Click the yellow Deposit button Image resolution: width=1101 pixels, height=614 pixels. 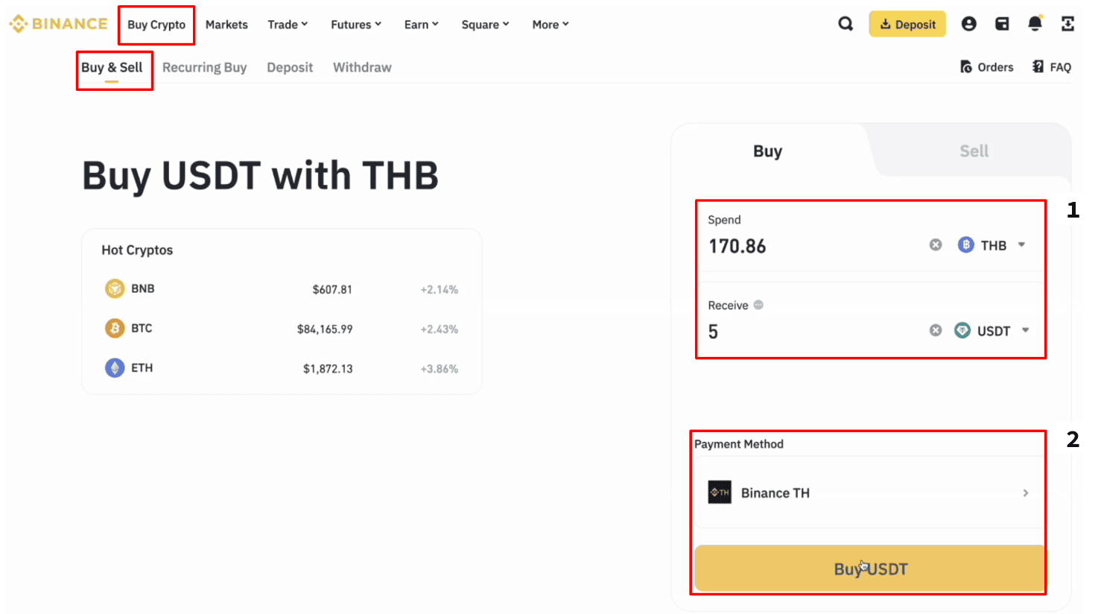pyautogui.click(x=907, y=25)
